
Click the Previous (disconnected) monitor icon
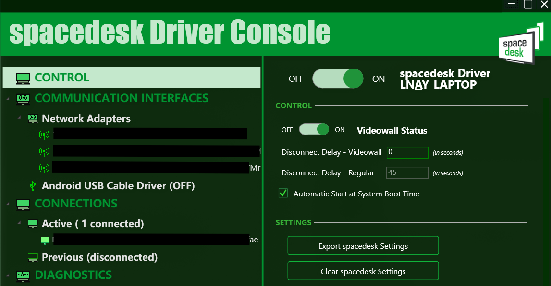(x=33, y=258)
